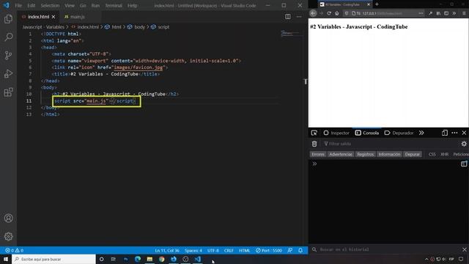The width and height of the screenshot is (469, 264).
Task: Change the HTML language mode
Action: (x=244, y=250)
